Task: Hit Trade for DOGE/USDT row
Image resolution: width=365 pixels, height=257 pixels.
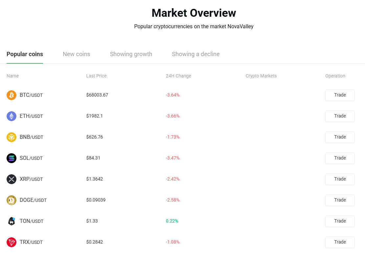Action: pyautogui.click(x=340, y=200)
